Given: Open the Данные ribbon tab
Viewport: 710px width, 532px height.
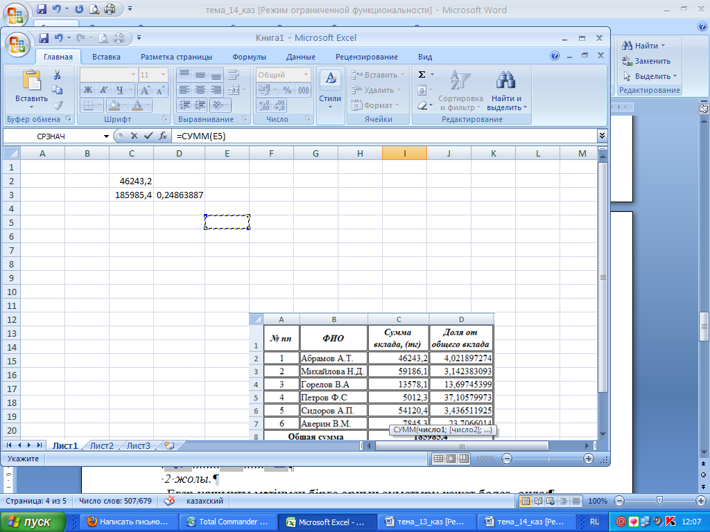Looking at the screenshot, I should tap(301, 57).
